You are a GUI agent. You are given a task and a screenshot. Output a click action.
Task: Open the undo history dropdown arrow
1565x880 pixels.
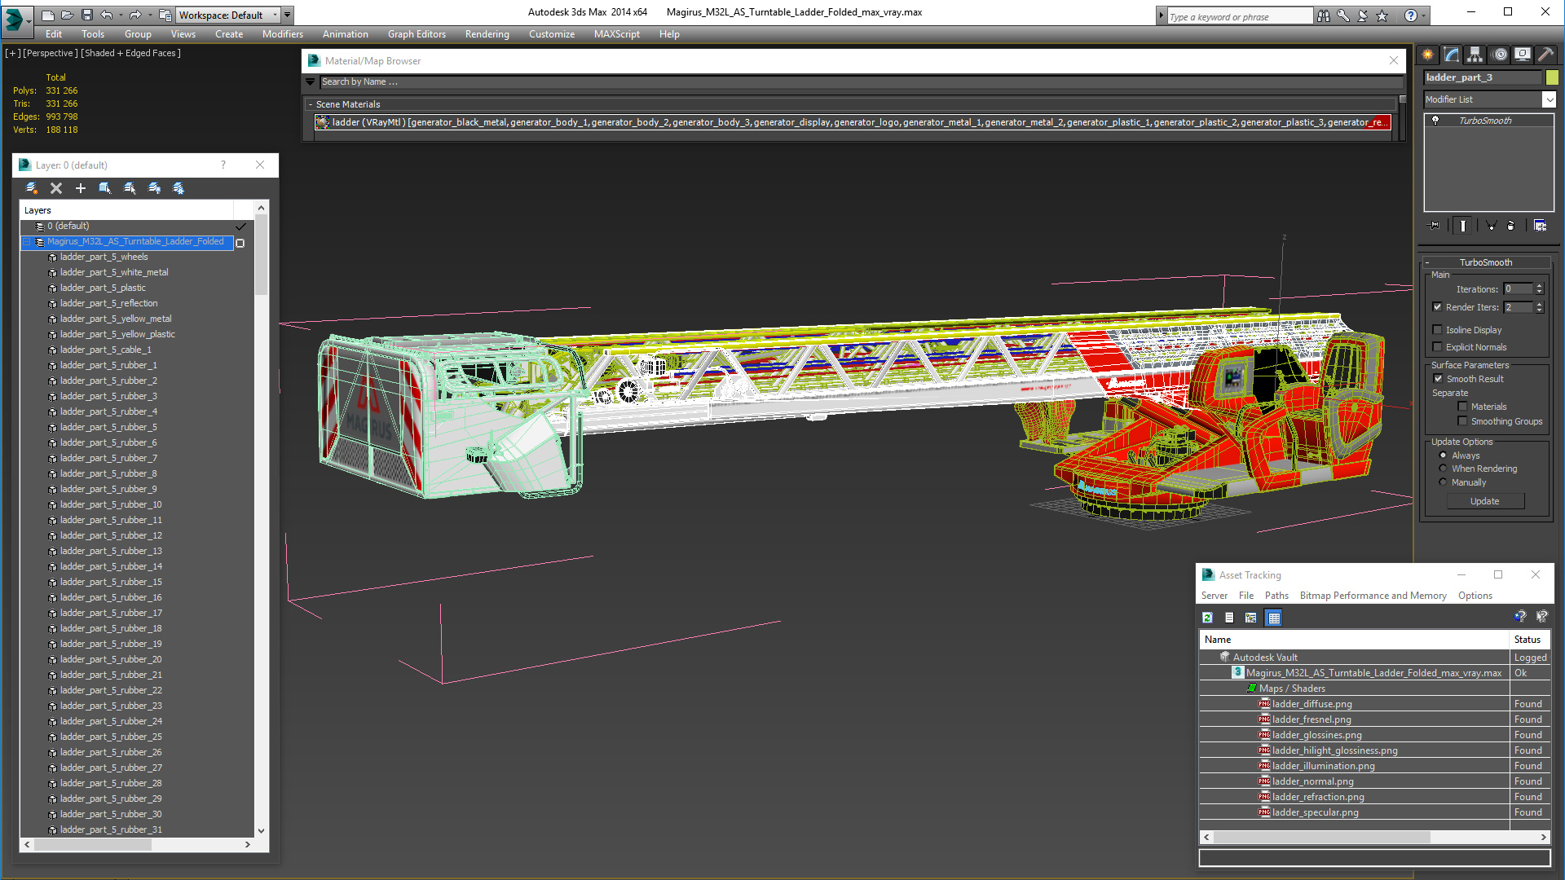click(x=121, y=15)
